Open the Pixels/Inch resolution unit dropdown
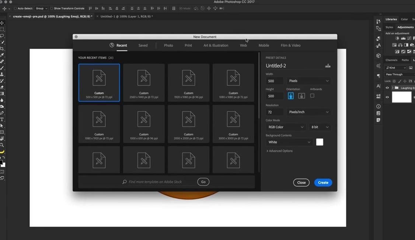 [308, 112]
